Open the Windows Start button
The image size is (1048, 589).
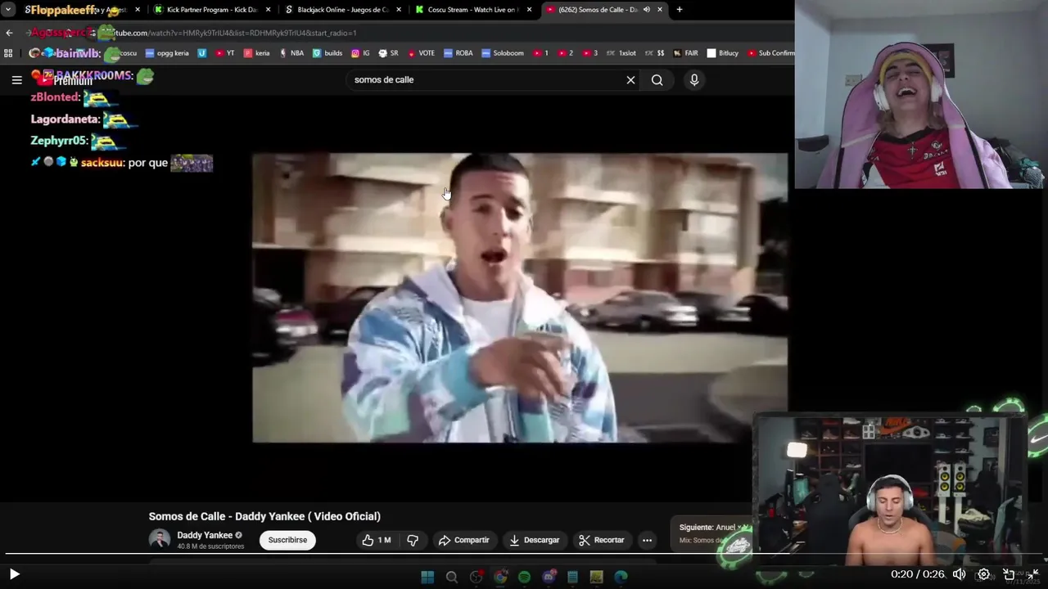coord(427,577)
